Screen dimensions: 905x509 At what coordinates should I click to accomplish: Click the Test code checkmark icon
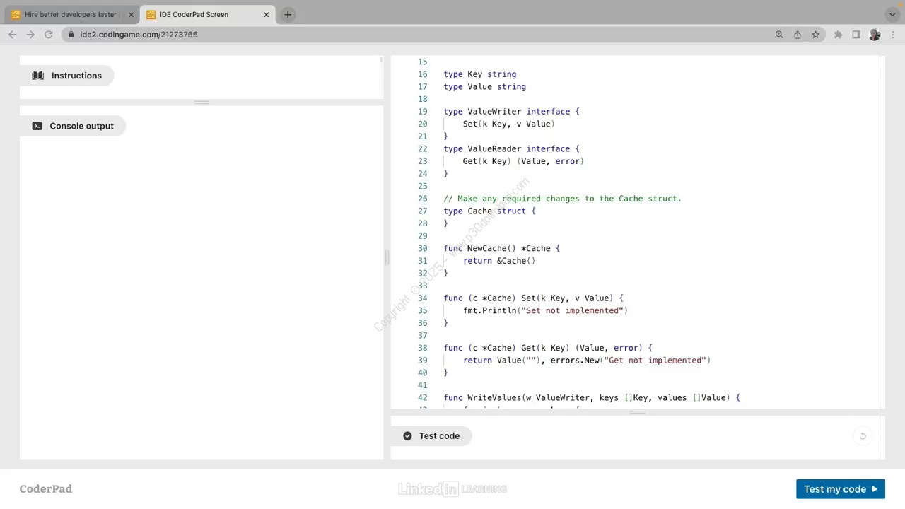pos(407,436)
